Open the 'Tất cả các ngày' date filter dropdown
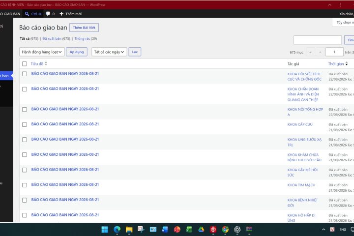354x236 pixels. tap(109, 52)
